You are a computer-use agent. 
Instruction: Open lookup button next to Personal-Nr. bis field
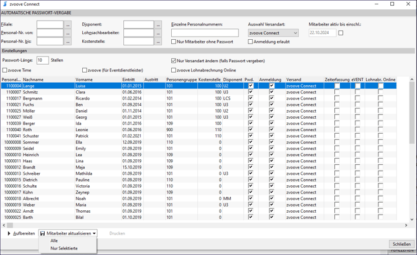68,42
